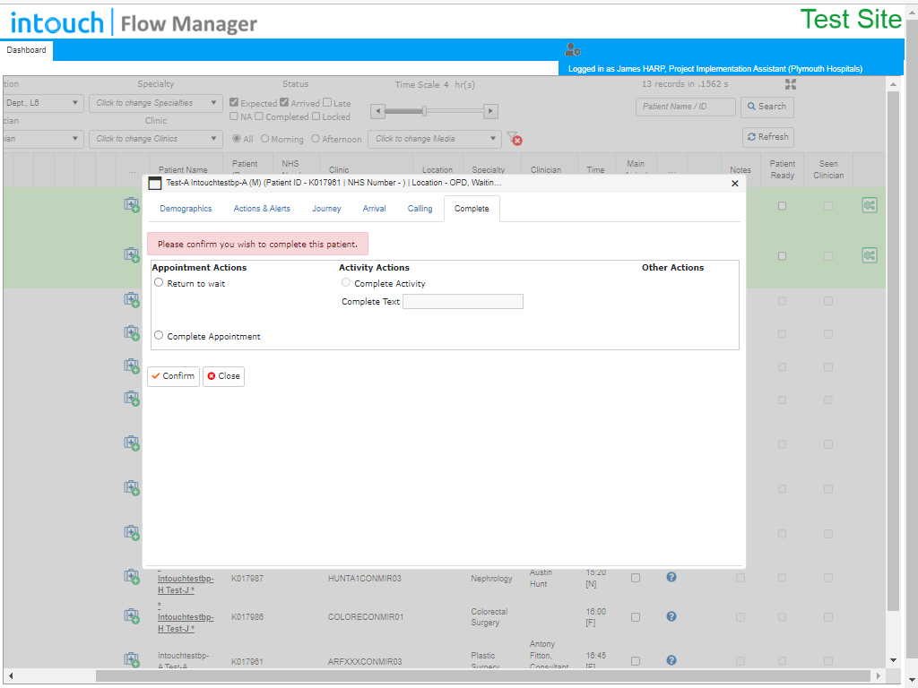Switch to the Actions & Alerts tab
The image size is (918, 688).
click(262, 208)
